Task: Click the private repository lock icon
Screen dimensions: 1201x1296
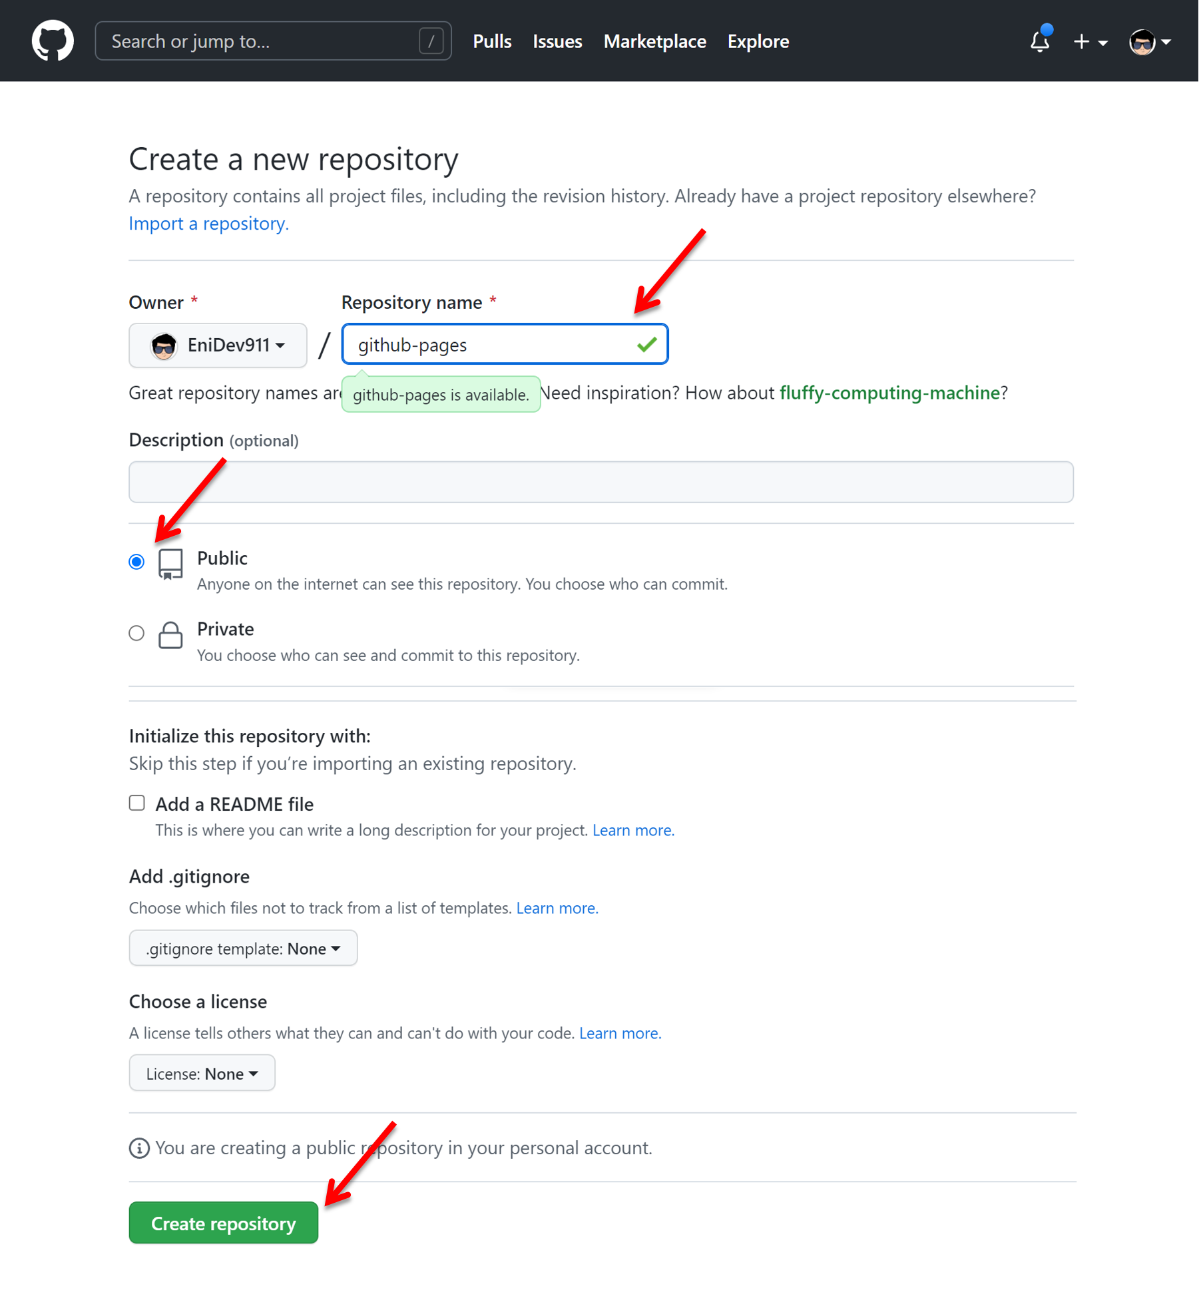Action: click(170, 636)
